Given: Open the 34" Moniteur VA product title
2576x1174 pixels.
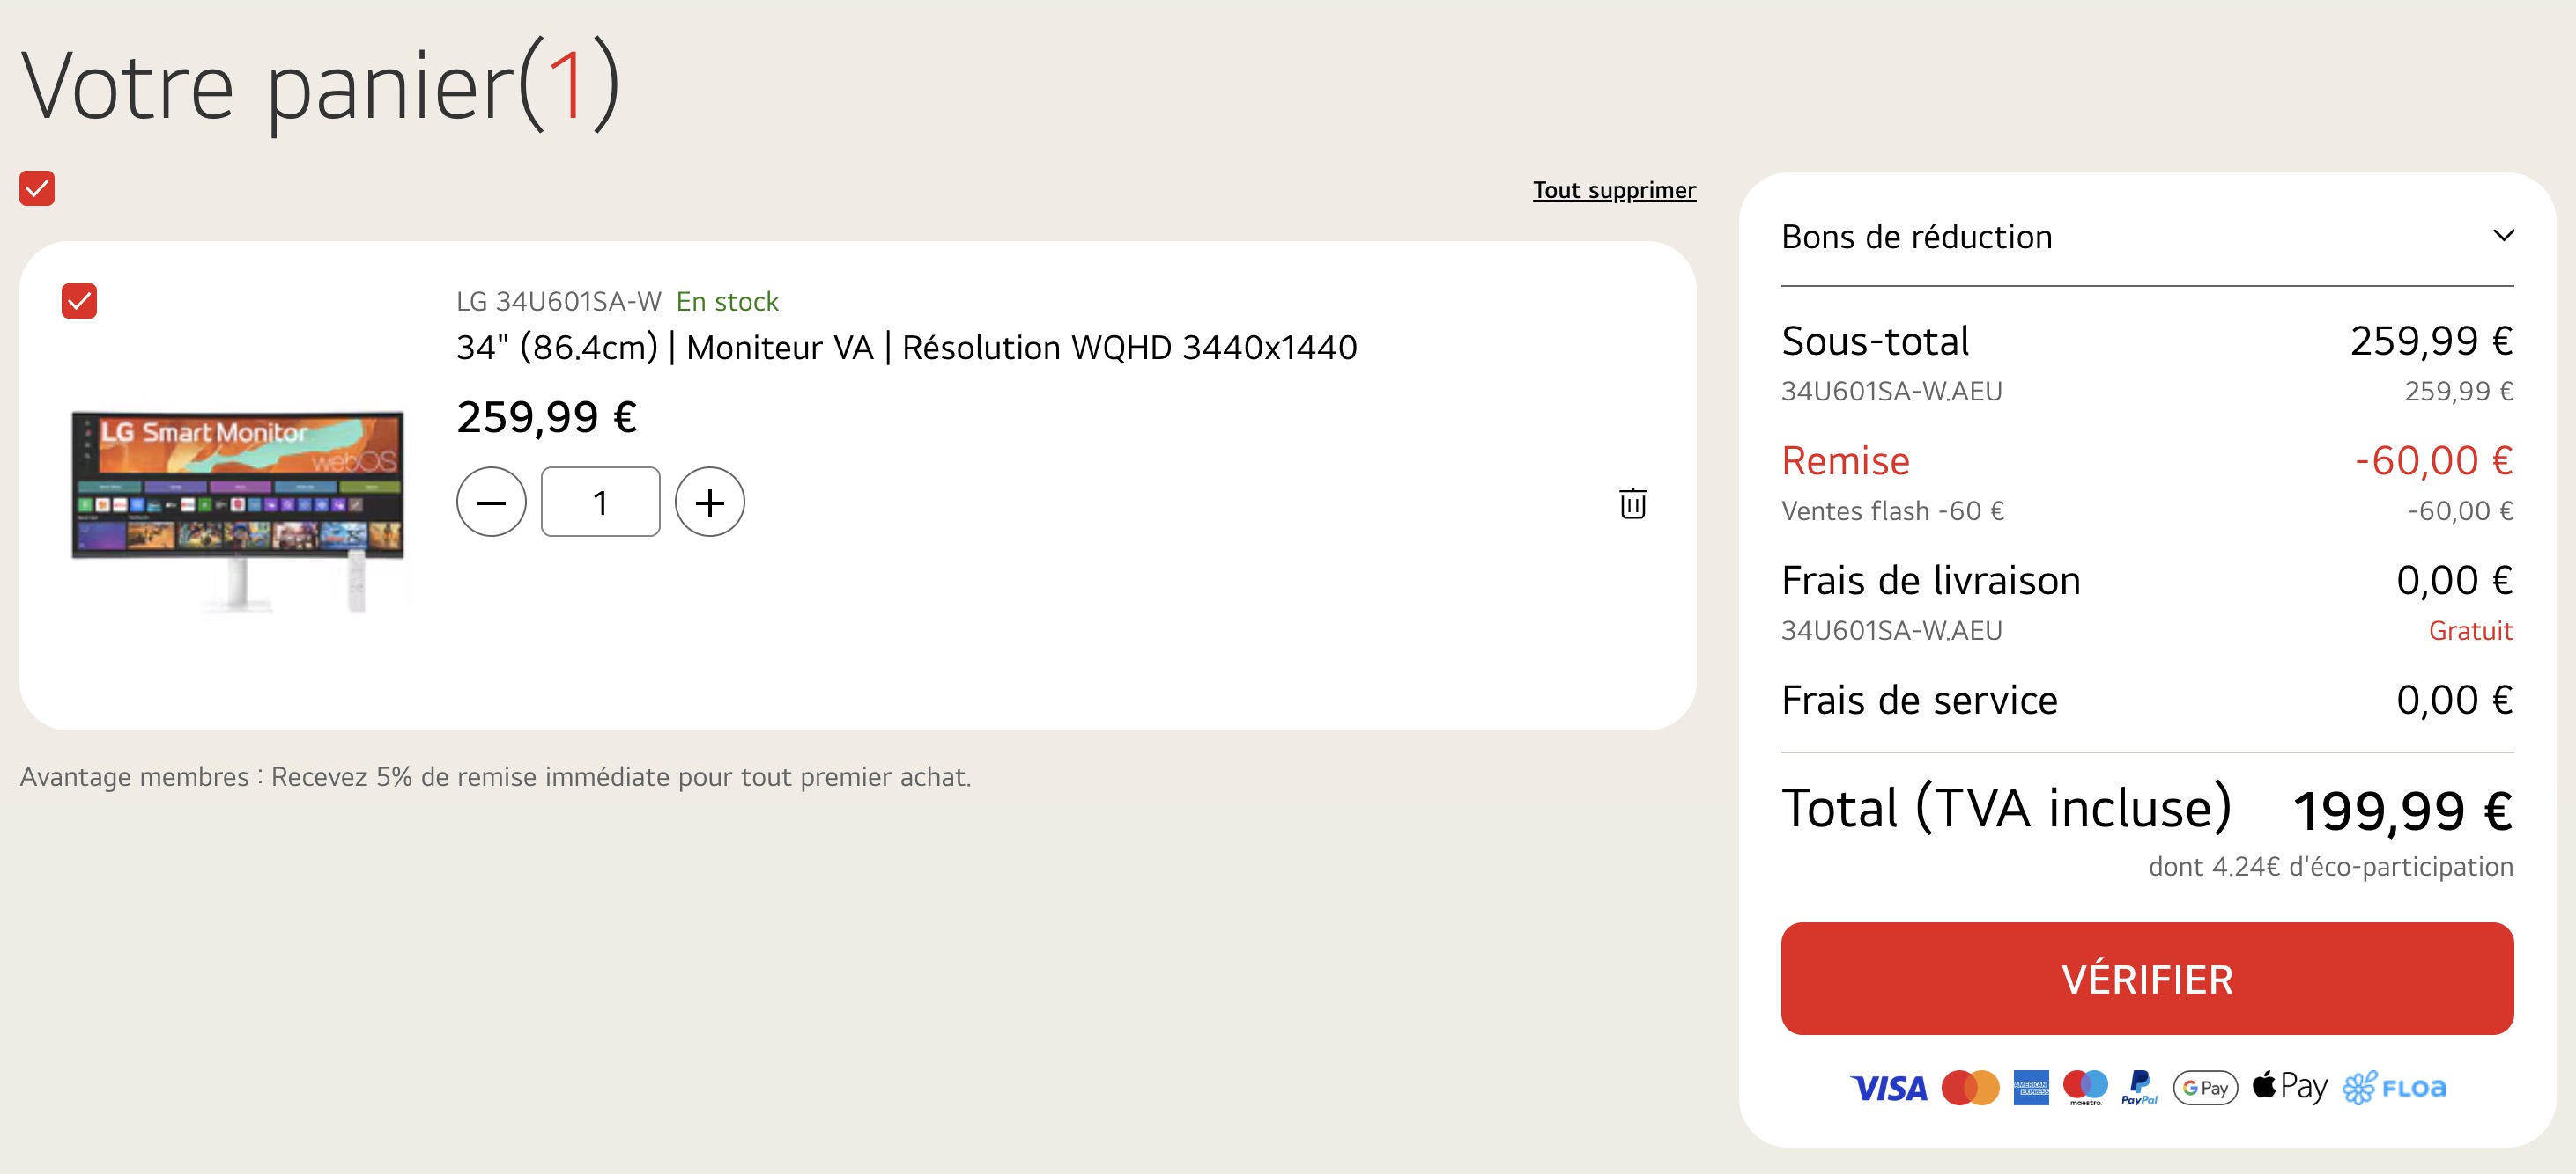Looking at the screenshot, I should tap(906, 348).
